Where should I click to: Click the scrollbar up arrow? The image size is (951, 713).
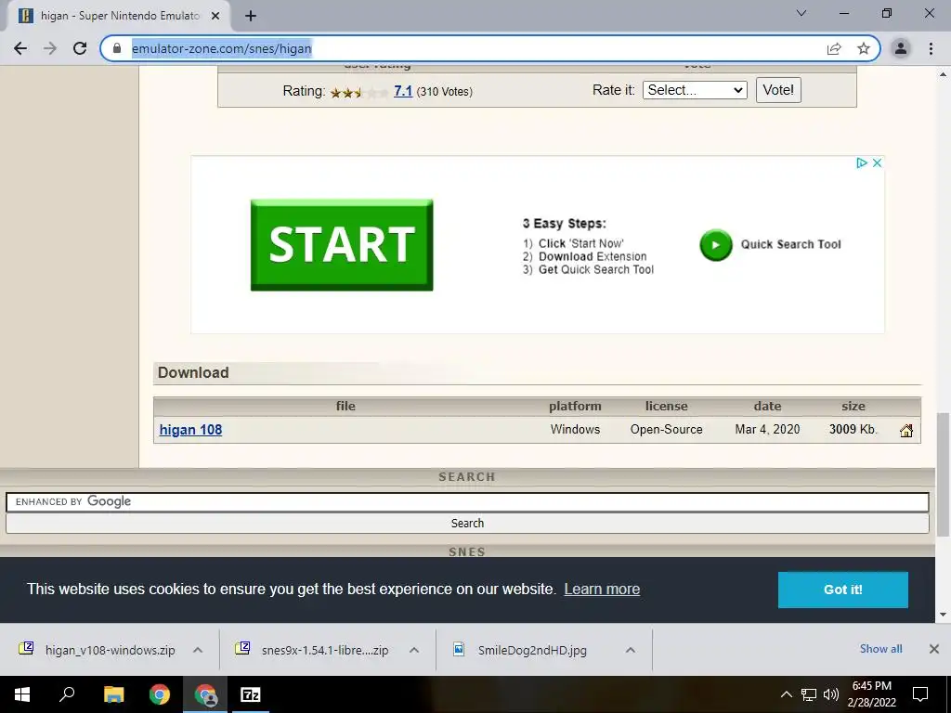pos(943,75)
